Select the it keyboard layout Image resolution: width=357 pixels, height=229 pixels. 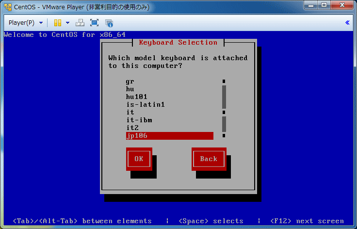(130, 113)
